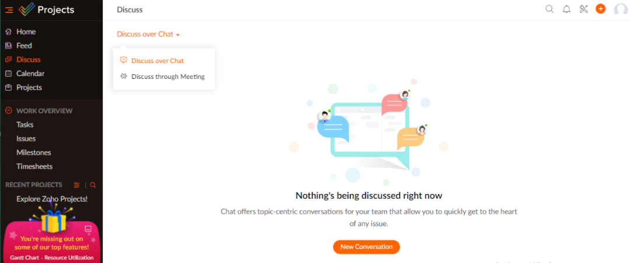
Task: Open the user profile avatar
Action: [621, 10]
